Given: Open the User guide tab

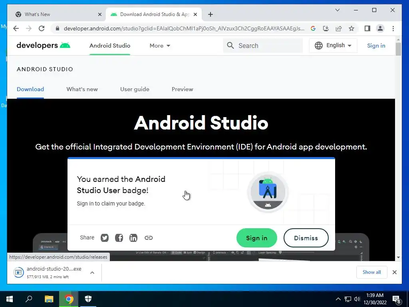Looking at the screenshot, I should (x=135, y=89).
